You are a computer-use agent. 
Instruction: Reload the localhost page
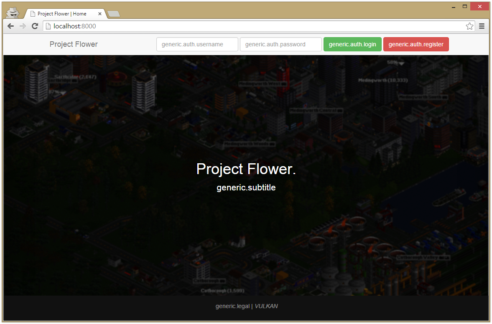tap(35, 26)
